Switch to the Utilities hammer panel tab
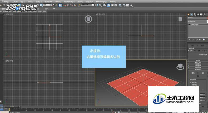Image resolution: width=208 pixels, height=113 pixels. click(x=204, y=14)
